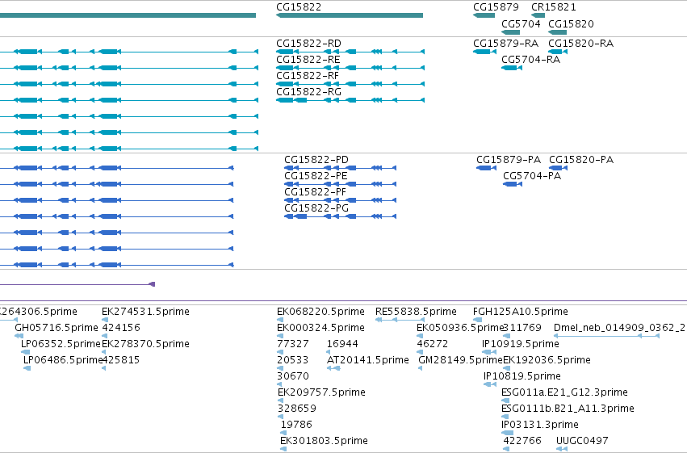Select AT20141.5prime EST entry
Viewport: 687px width, 453px height.
pos(367,360)
